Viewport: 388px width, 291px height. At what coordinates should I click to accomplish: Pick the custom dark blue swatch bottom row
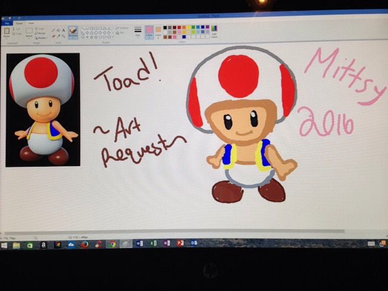click(x=184, y=37)
